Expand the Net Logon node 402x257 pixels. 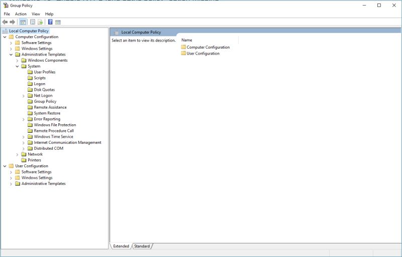(x=23, y=96)
